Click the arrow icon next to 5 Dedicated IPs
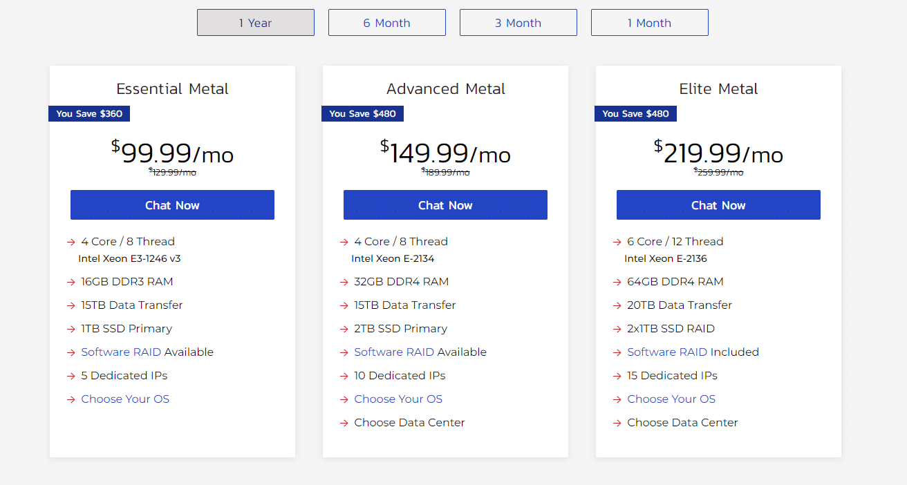Viewport: 907px width, 485px height. click(71, 376)
